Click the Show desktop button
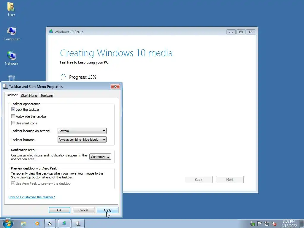This screenshot has width=304, height=228. tap(302, 224)
